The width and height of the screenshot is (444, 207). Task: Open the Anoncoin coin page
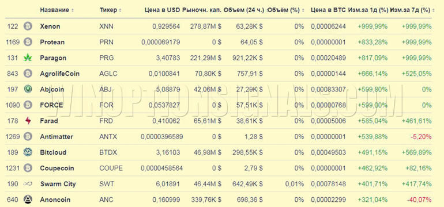[55, 200]
